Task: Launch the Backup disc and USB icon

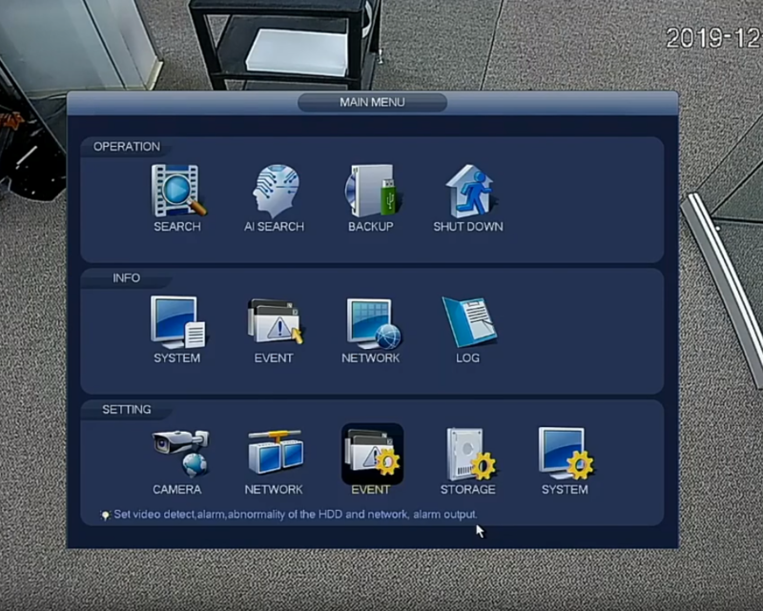Action: coord(371,191)
